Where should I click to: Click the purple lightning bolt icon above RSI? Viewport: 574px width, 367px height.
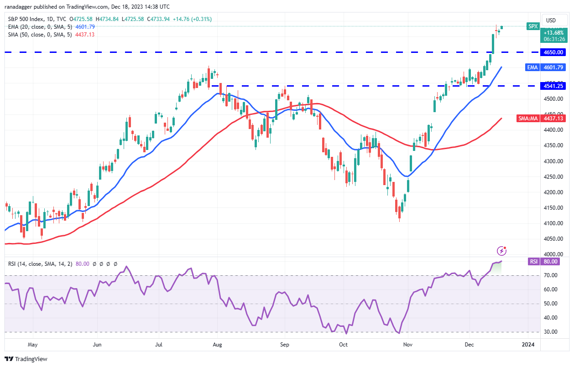click(x=502, y=251)
